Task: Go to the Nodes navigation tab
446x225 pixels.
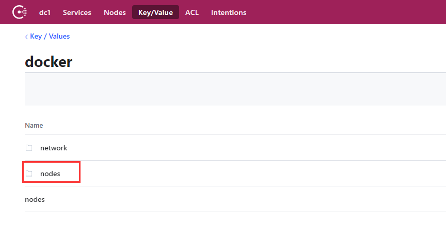Action: pos(115,12)
